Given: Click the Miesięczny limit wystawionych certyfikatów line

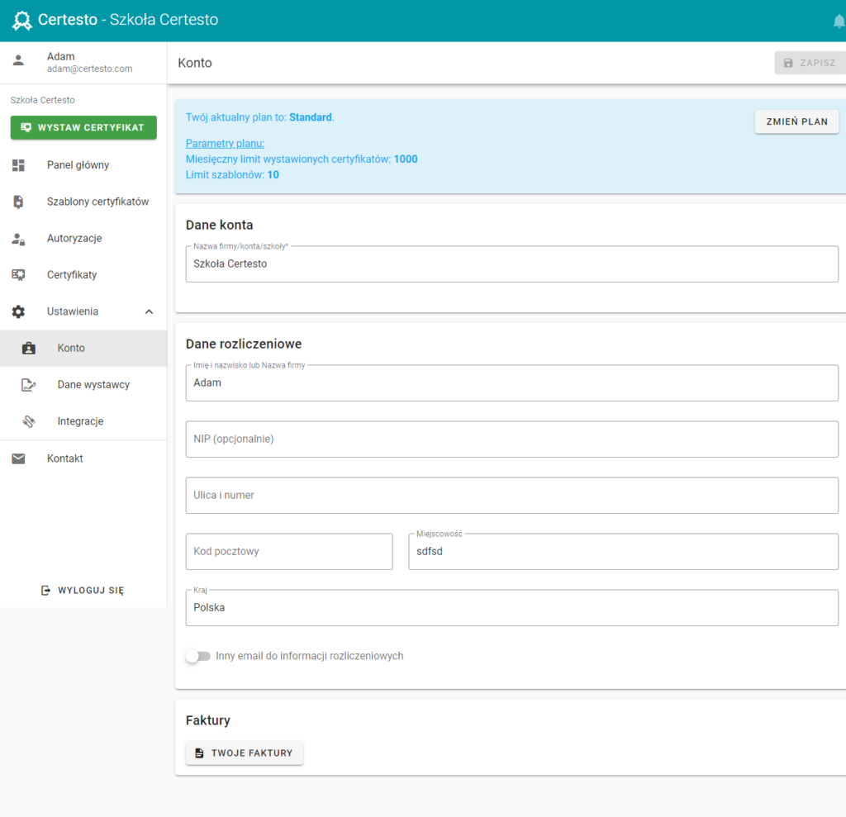Looking at the screenshot, I should [x=302, y=159].
